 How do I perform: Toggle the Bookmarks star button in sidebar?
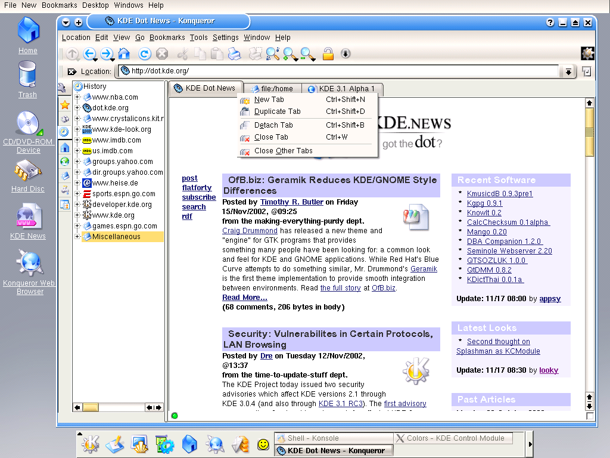click(x=64, y=105)
